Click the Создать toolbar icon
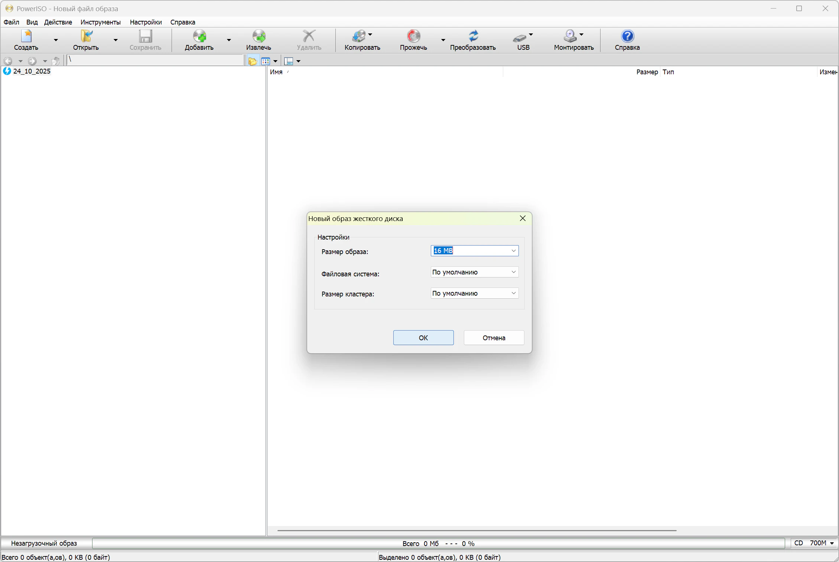This screenshot has width=839, height=562. (26, 36)
